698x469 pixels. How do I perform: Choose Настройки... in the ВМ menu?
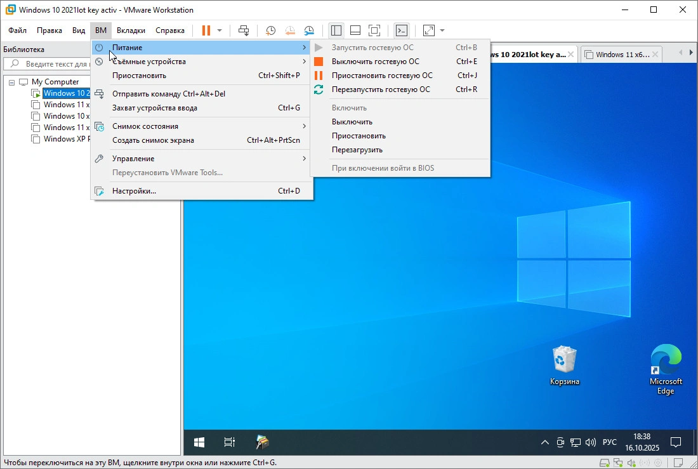[x=134, y=191]
